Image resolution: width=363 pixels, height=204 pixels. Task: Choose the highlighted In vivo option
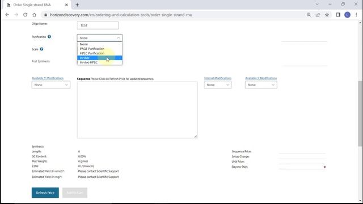click(x=100, y=58)
